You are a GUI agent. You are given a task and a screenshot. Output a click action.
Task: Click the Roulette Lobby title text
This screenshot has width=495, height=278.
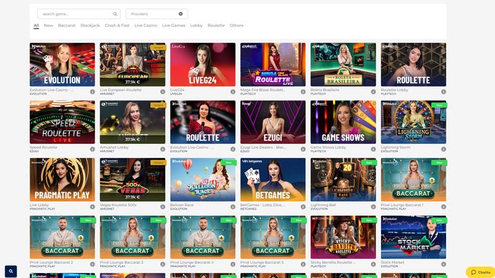pyautogui.click(x=394, y=90)
